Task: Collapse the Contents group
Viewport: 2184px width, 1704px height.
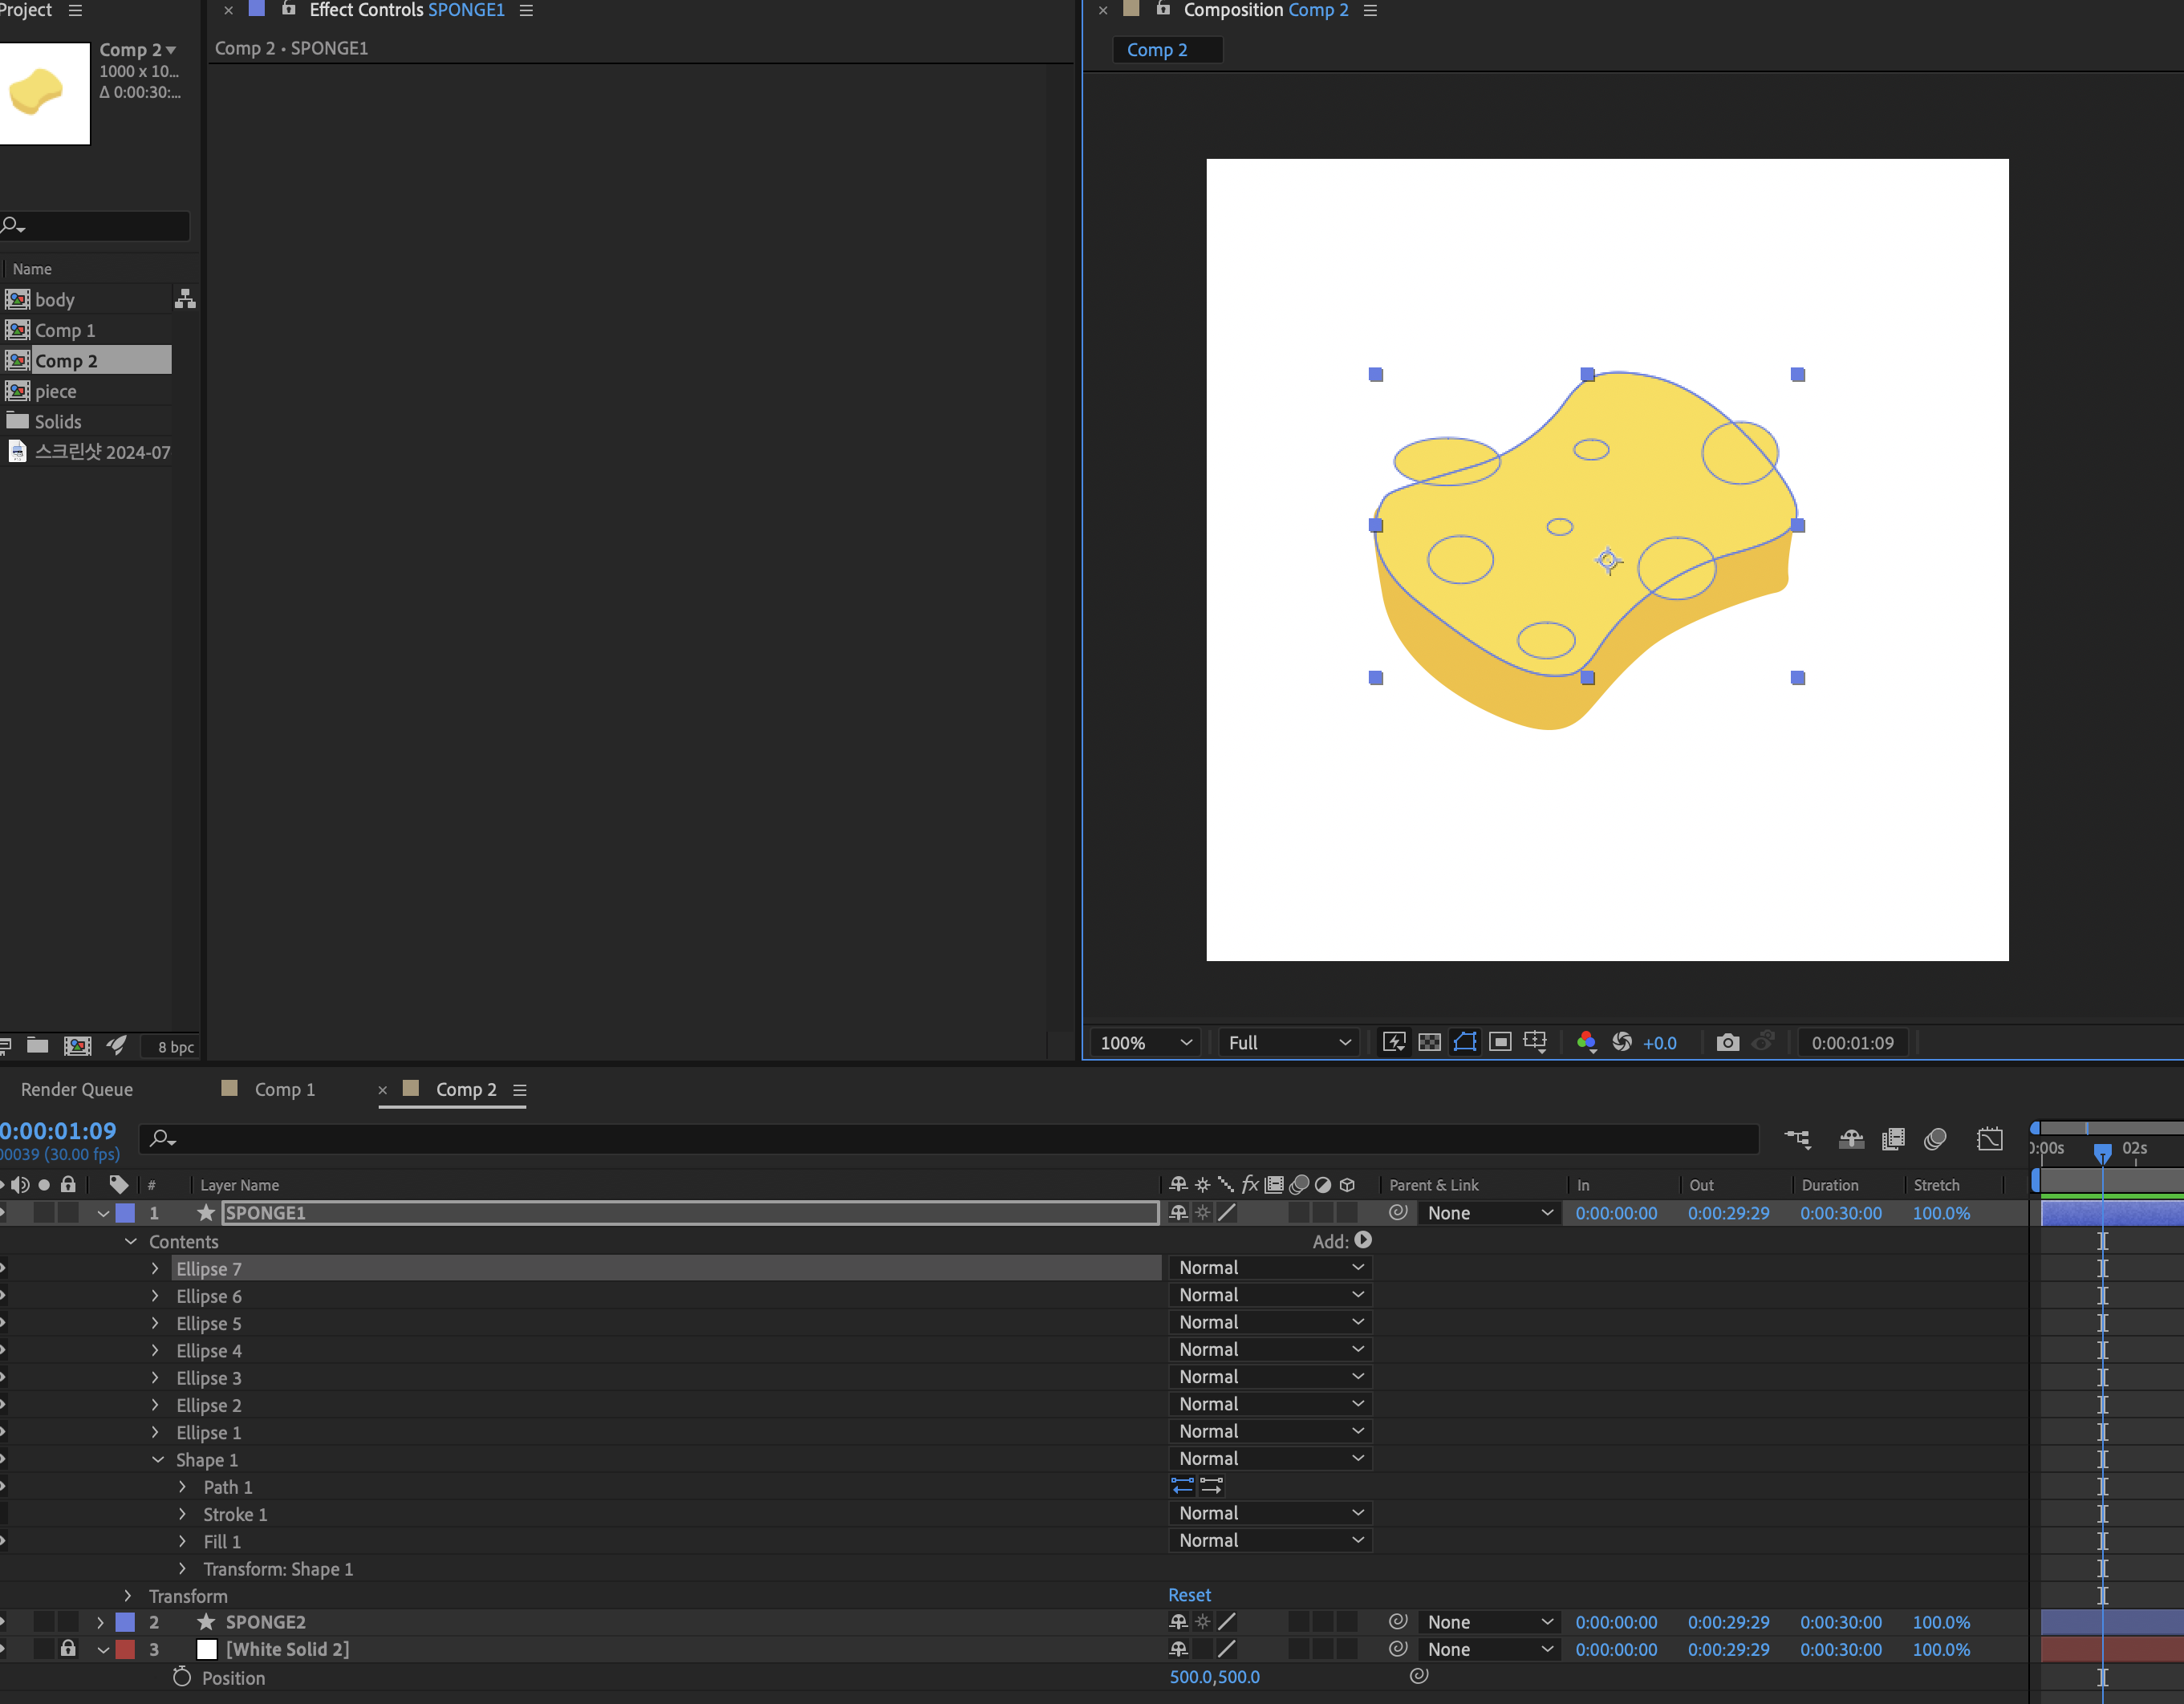Action: [130, 1241]
